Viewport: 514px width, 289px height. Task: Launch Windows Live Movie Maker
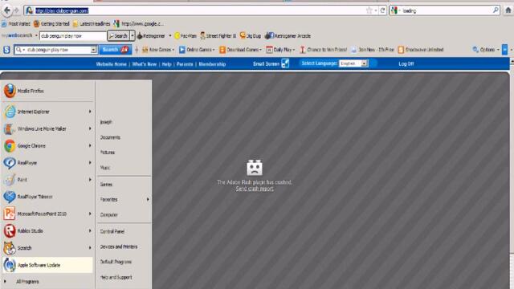(x=48, y=128)
